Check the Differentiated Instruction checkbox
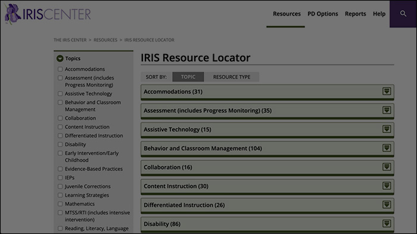Image resolution: width=417 pixels, height=234 pixels. click(60, 135)
